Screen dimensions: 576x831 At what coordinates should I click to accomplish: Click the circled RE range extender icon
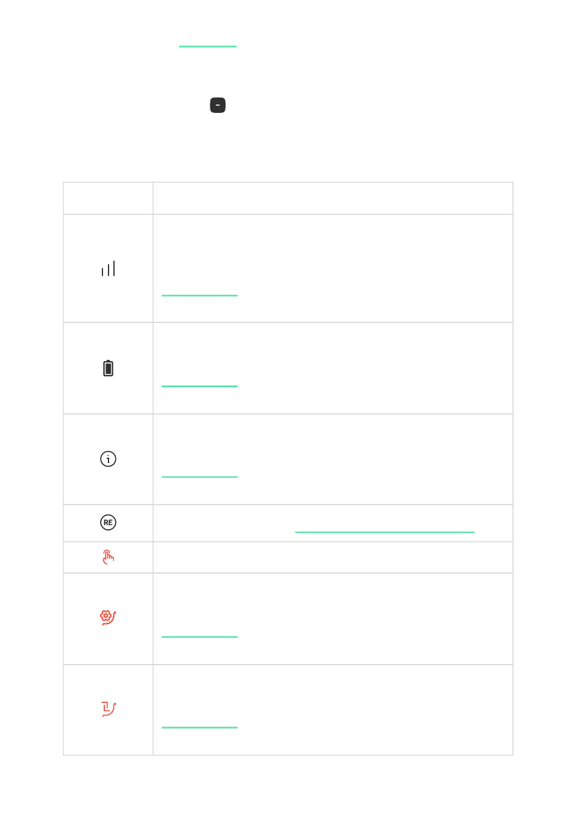pyautogui.click(x=109, y=523)
